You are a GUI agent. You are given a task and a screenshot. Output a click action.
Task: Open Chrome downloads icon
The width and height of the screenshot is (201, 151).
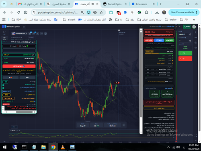click(x=157, y=12)
